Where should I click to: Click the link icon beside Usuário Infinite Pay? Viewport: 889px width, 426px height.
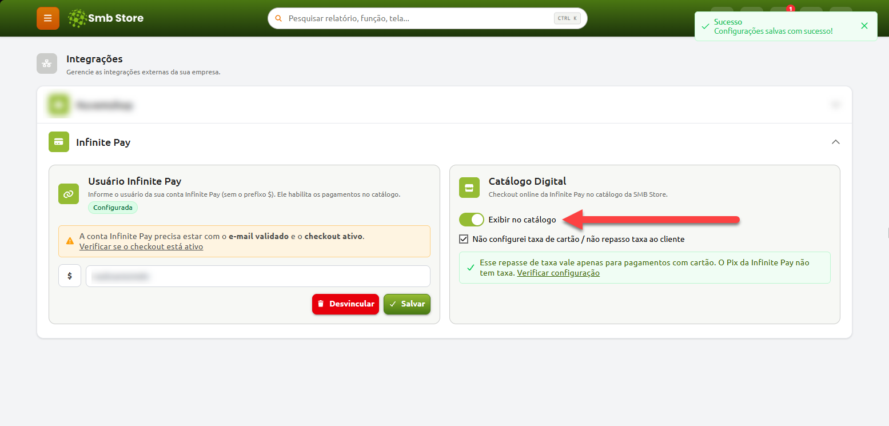[x=69, y=194]
